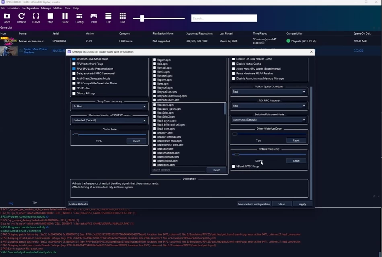Click the Open toolbar icon
382x257 pixels.
[7, 17]
